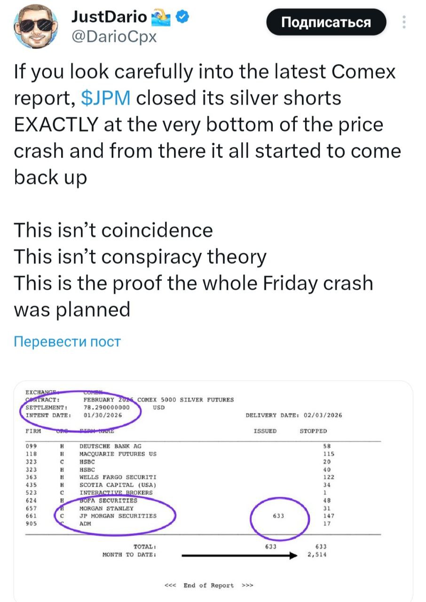The width and height of the screenshot is (426, 602).
Task: Click the swimmer emoji beside JustDario
Action: coord(162,18)
